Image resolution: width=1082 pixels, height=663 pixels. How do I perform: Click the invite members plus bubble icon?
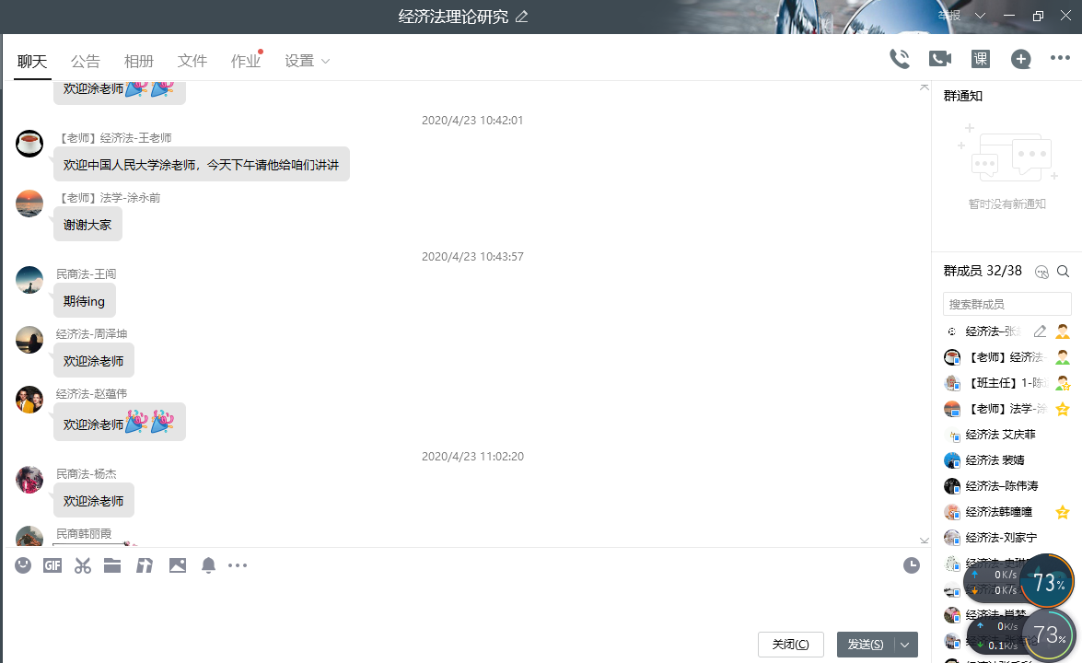1020,59
